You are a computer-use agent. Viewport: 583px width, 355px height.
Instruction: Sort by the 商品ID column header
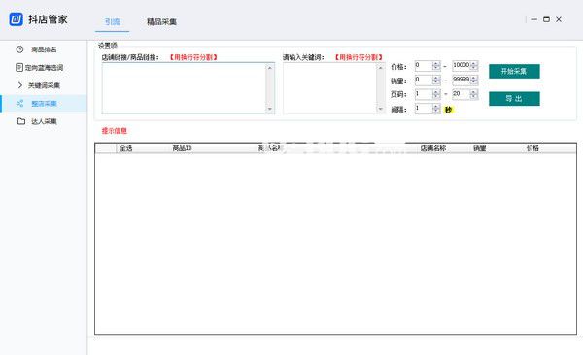[x=183, y=148]
